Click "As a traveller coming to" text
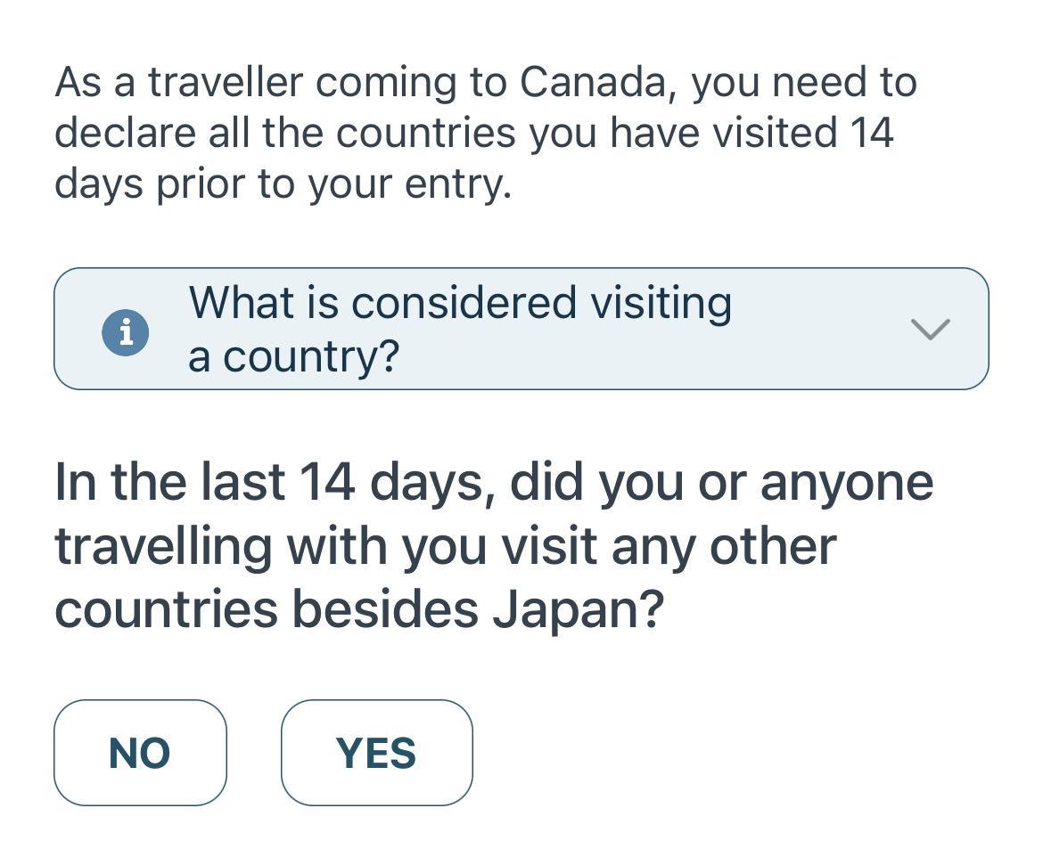Screen dimensions: 1043x857 [281, 83]
